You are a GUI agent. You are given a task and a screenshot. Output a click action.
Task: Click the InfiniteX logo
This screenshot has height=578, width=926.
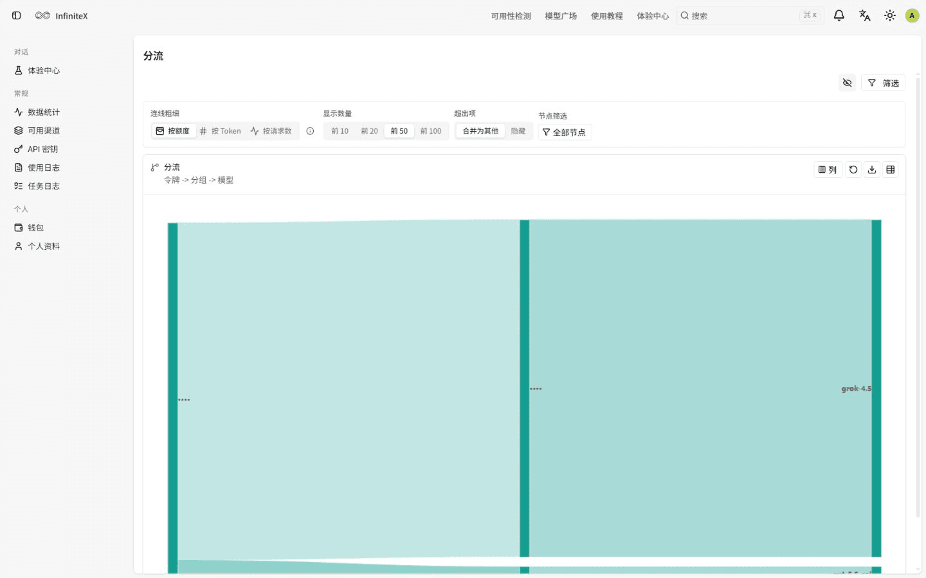[x=62, y=15]
